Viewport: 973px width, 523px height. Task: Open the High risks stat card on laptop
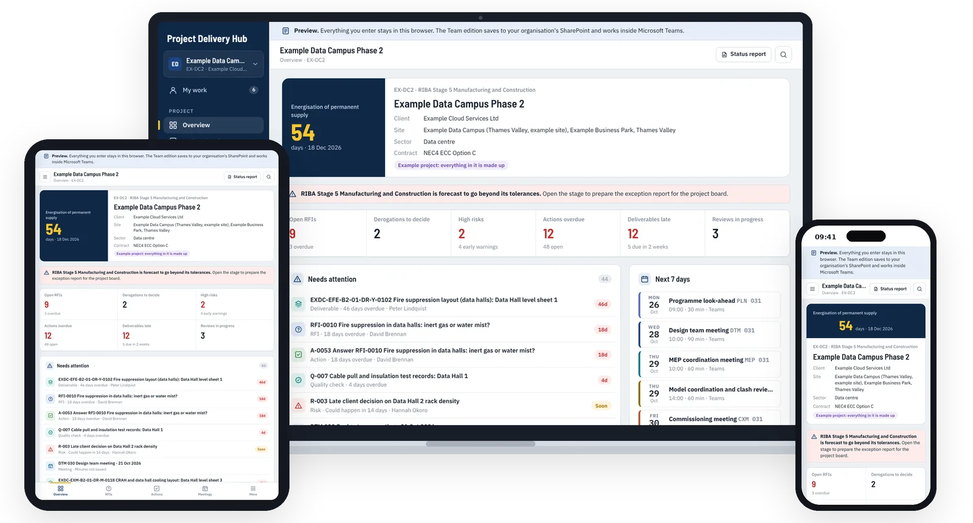click(x=493, y=234)
